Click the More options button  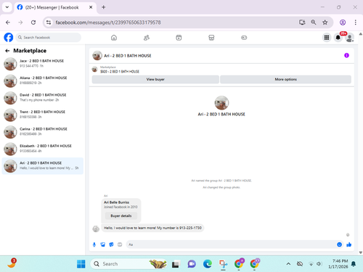[x=285, y=79]
